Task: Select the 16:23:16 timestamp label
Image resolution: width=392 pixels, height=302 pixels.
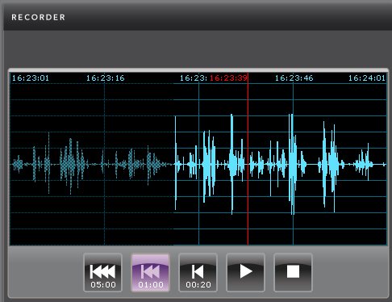Action: point(106,78)
